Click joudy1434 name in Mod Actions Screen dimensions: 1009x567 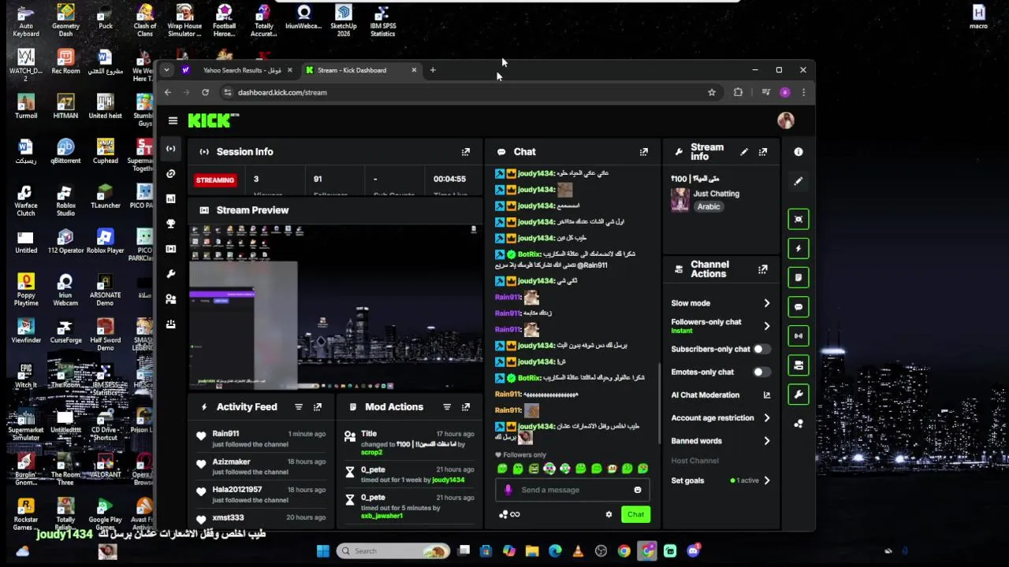[449, 480]
